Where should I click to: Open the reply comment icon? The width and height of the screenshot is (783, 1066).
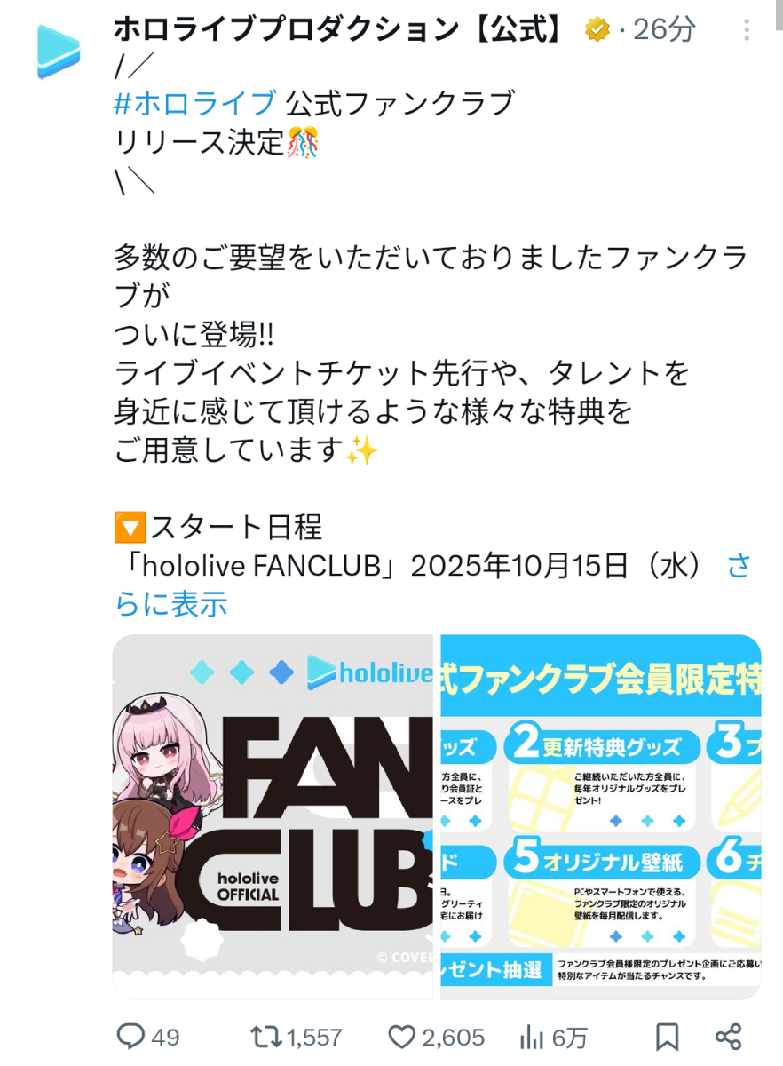[x=131, y=1036]
